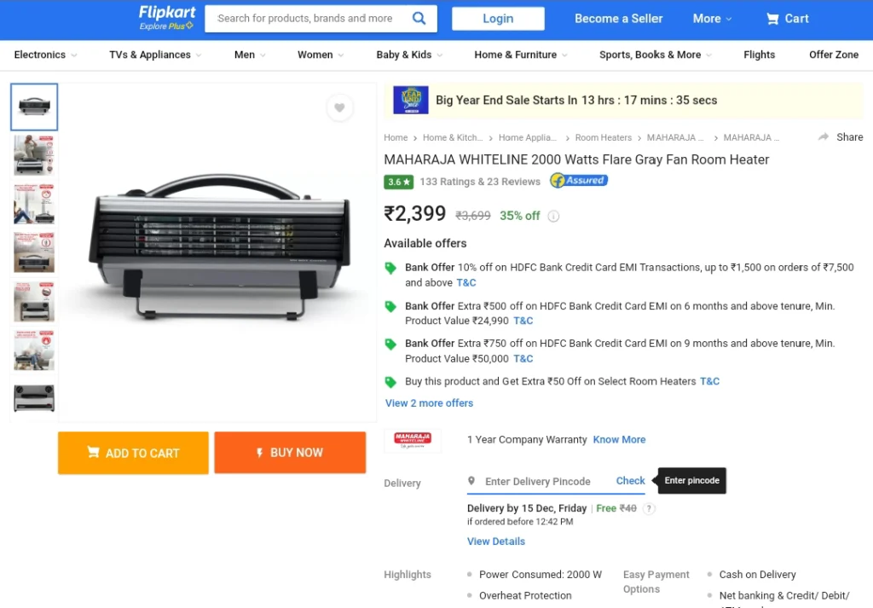This screenshot has height=608, width=873.
Task: Expand the Home & Furniture menu
Action: [x=521, y=55]
